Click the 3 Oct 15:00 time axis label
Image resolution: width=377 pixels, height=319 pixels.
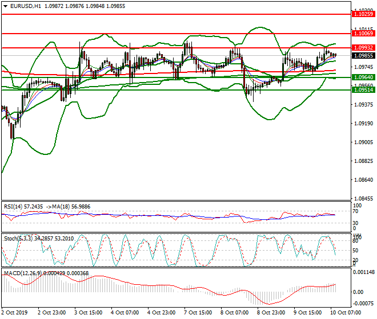tap(89, 313)
